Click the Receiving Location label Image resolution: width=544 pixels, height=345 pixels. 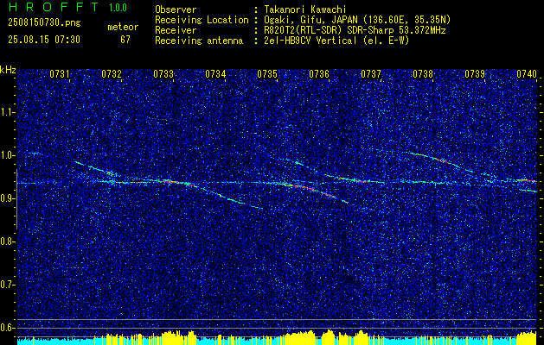click(x=202, y=20)
